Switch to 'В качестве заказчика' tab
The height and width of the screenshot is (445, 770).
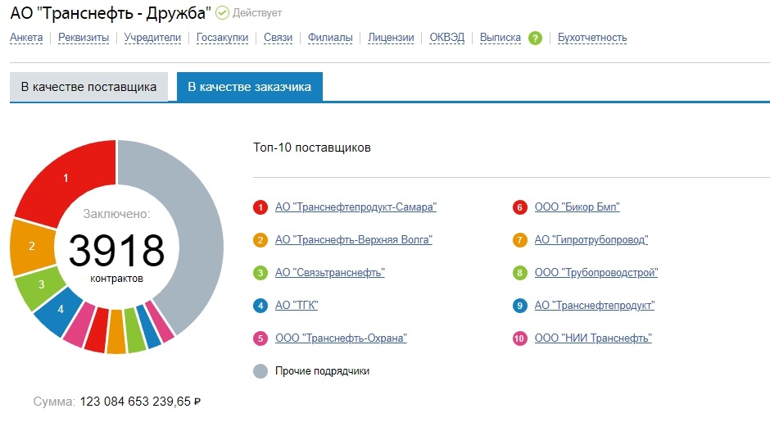(x=250, y=87)
